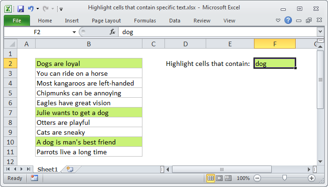Click the Name Box showing F2
Image resolution: width=328 pixels, height=187 pixels.
tap(37, 32)
